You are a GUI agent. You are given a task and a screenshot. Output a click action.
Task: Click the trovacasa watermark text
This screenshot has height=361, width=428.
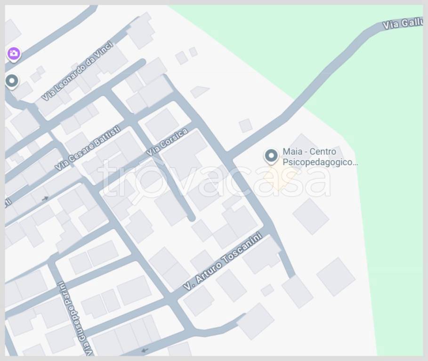point(214,179)
